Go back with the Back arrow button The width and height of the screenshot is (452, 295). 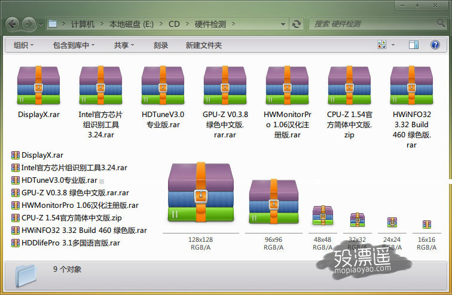tap(13, 24)
